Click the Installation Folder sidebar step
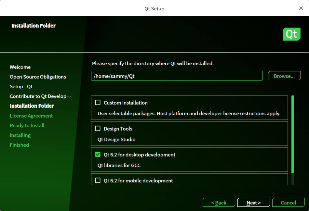This screenshot has height=211, width=309. click(32, 106)
